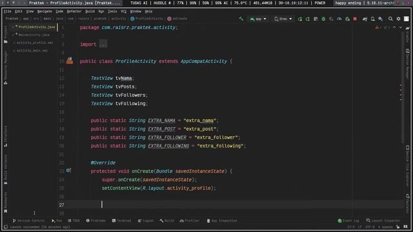Viewport: 413px width, 232px height.
Task: Click the Run with Coverage icon
Action: pos(331,19)
